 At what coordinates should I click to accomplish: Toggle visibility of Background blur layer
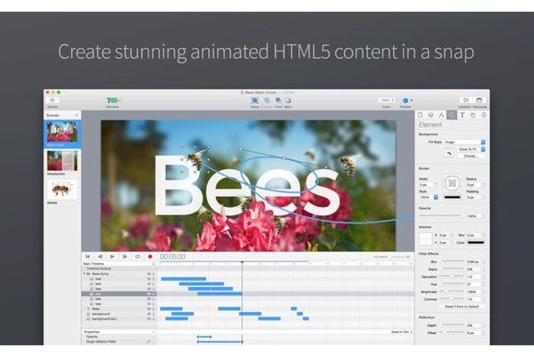[x=149, y=319]
